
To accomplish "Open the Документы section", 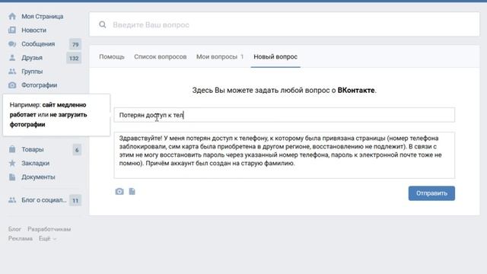I will [38, 177].
